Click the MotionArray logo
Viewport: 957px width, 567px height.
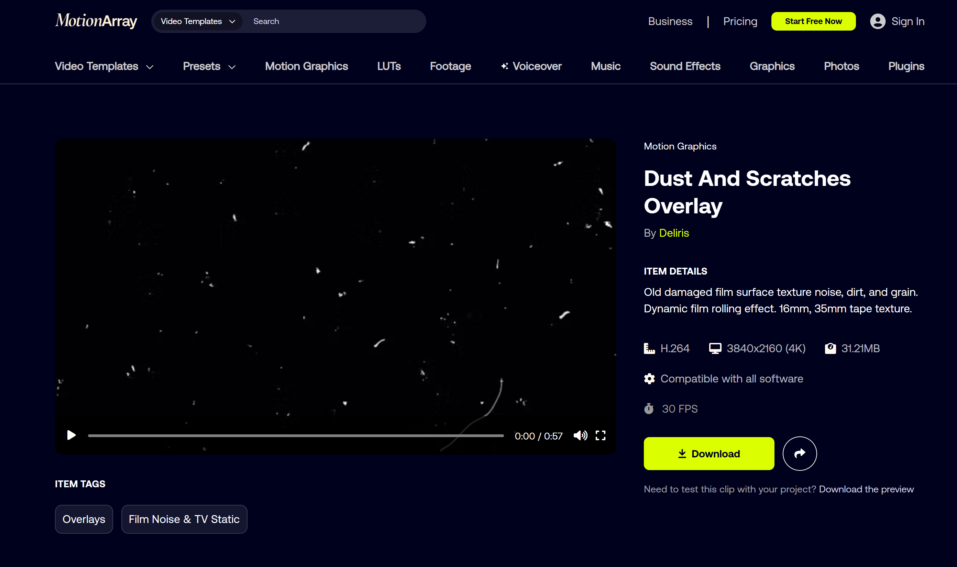96,21
